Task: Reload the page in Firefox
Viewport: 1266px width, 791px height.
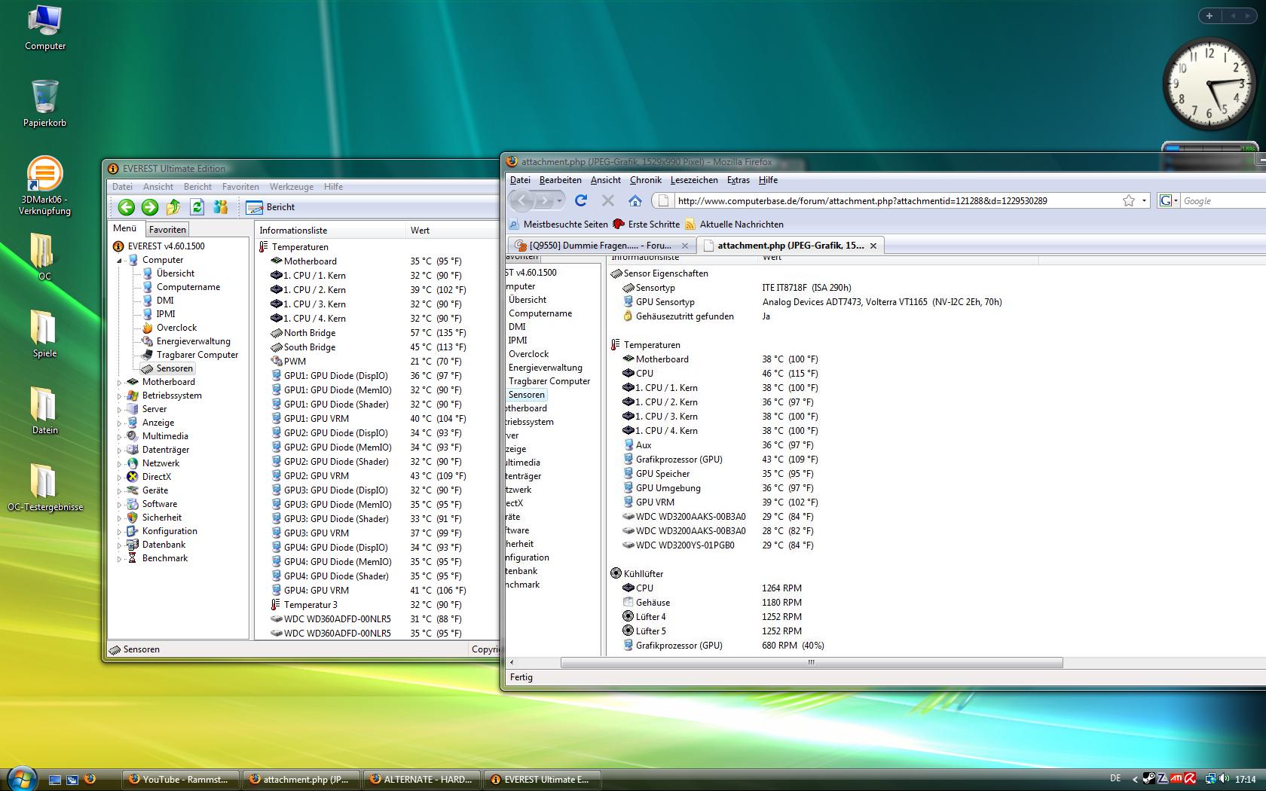Action: tap(581, 200)
